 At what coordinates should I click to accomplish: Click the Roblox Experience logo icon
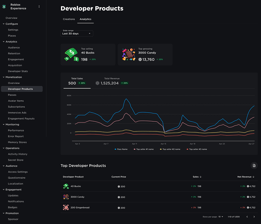pyautogui.click(x=4, y=6)
